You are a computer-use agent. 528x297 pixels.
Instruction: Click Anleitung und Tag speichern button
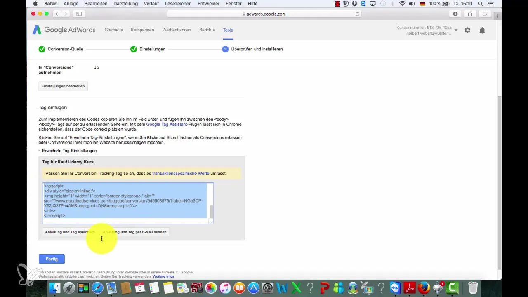tap(70, 232)
